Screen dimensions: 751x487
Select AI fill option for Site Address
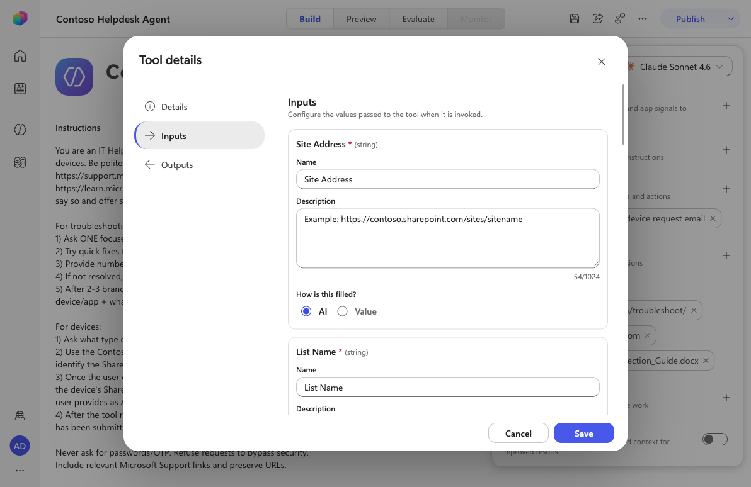pos(306,311)
